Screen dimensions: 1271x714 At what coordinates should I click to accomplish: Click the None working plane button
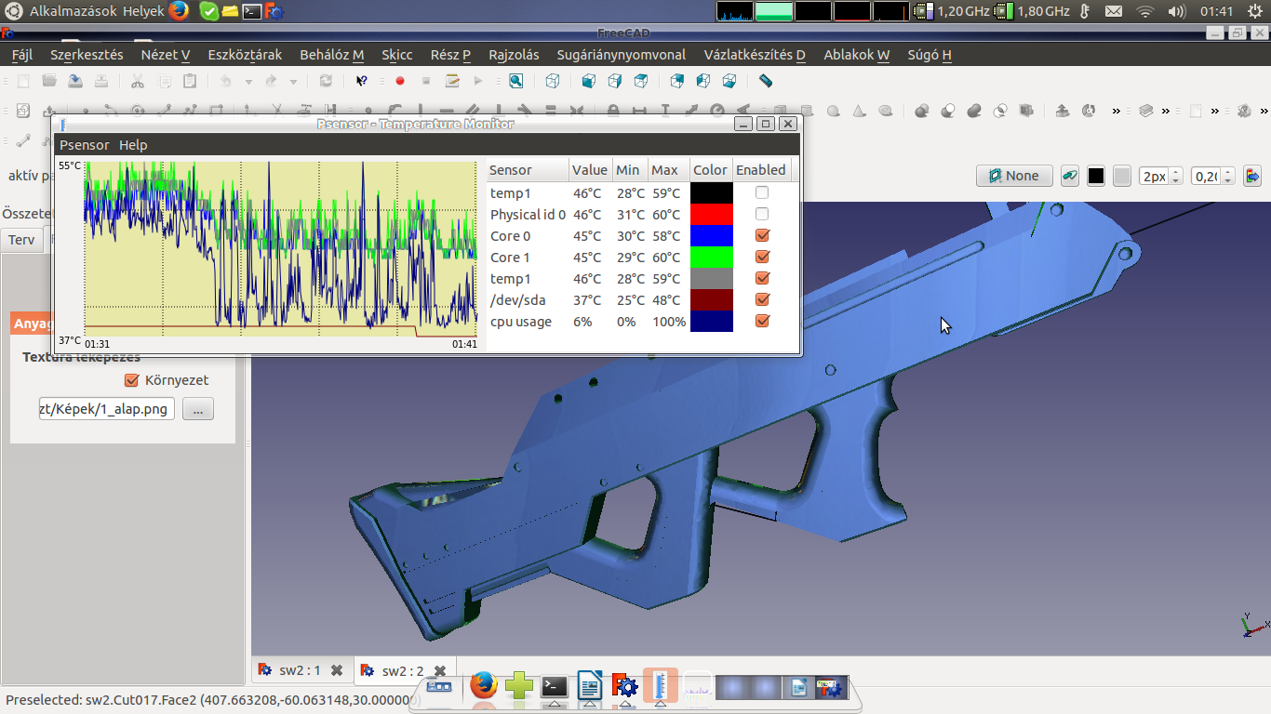click(x=1014, y=176)
